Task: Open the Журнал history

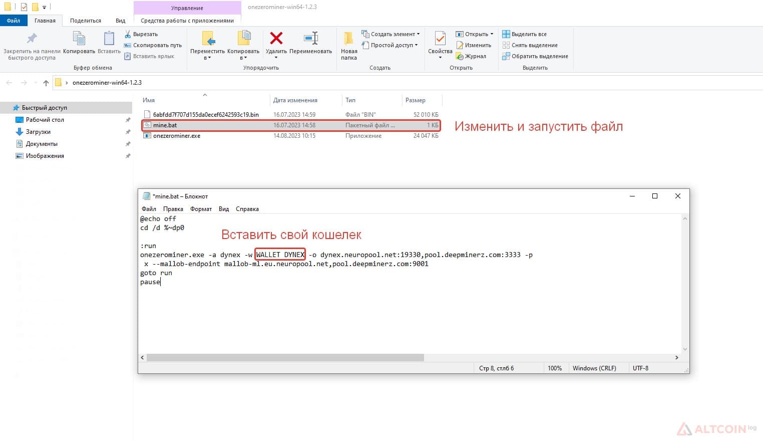Action: pos(471,56)
